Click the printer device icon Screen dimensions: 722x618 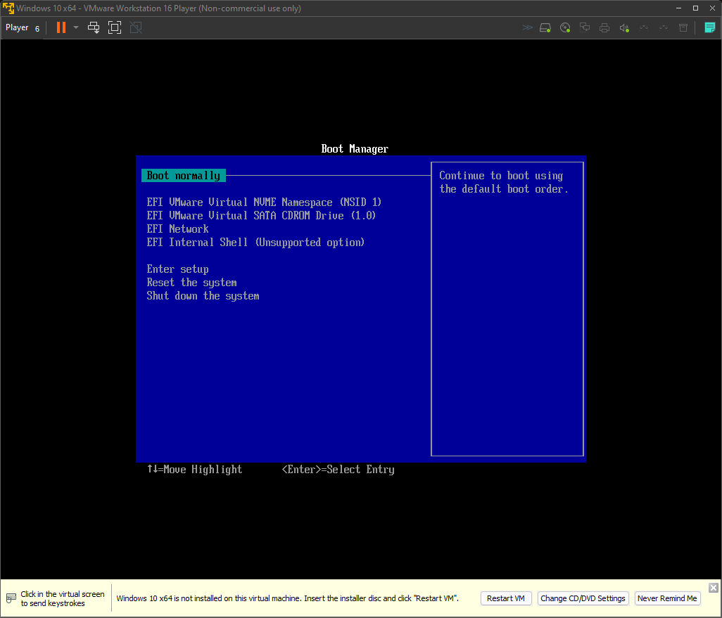604,28
